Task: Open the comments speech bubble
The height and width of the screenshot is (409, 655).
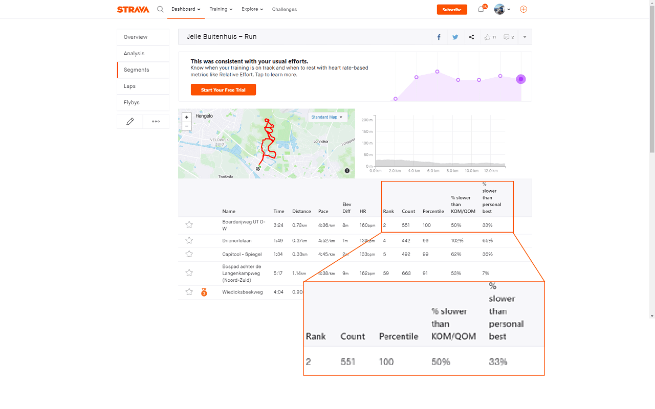Action: coord(506,37)
